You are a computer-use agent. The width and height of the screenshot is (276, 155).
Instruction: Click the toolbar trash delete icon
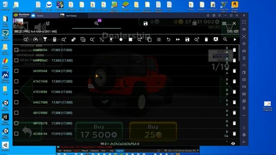click(206, 40)
